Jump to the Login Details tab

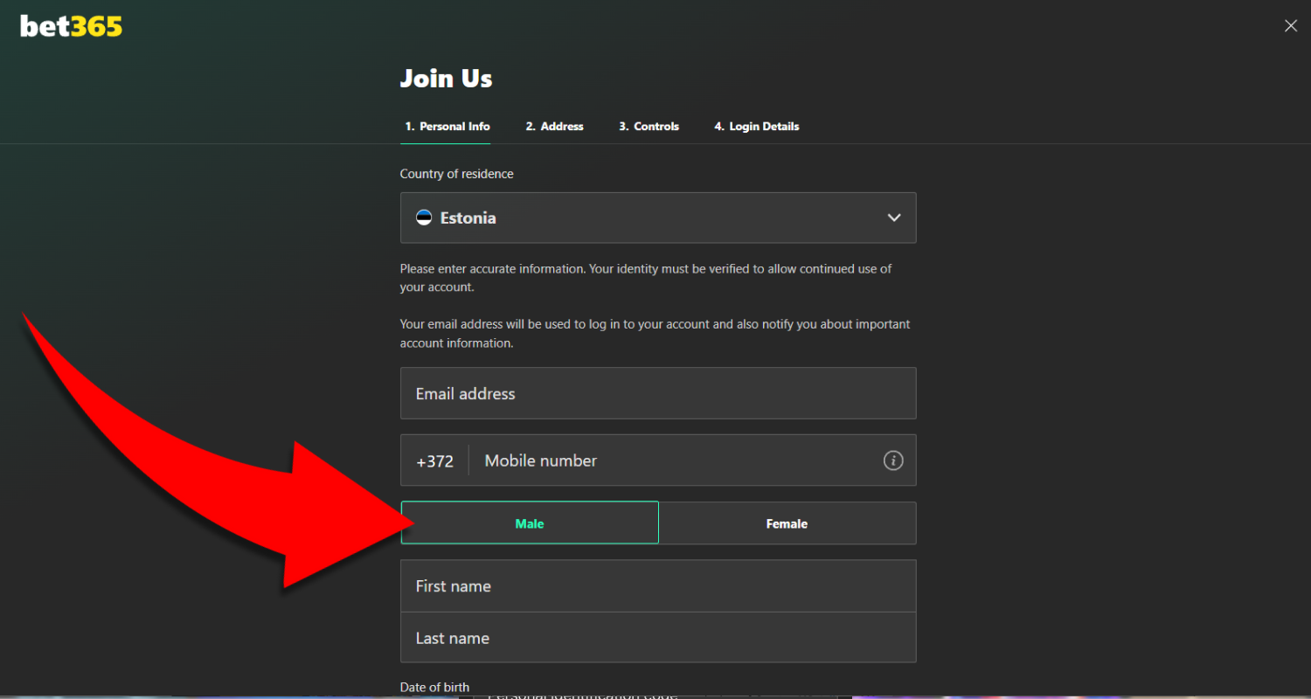click(756, 127)
